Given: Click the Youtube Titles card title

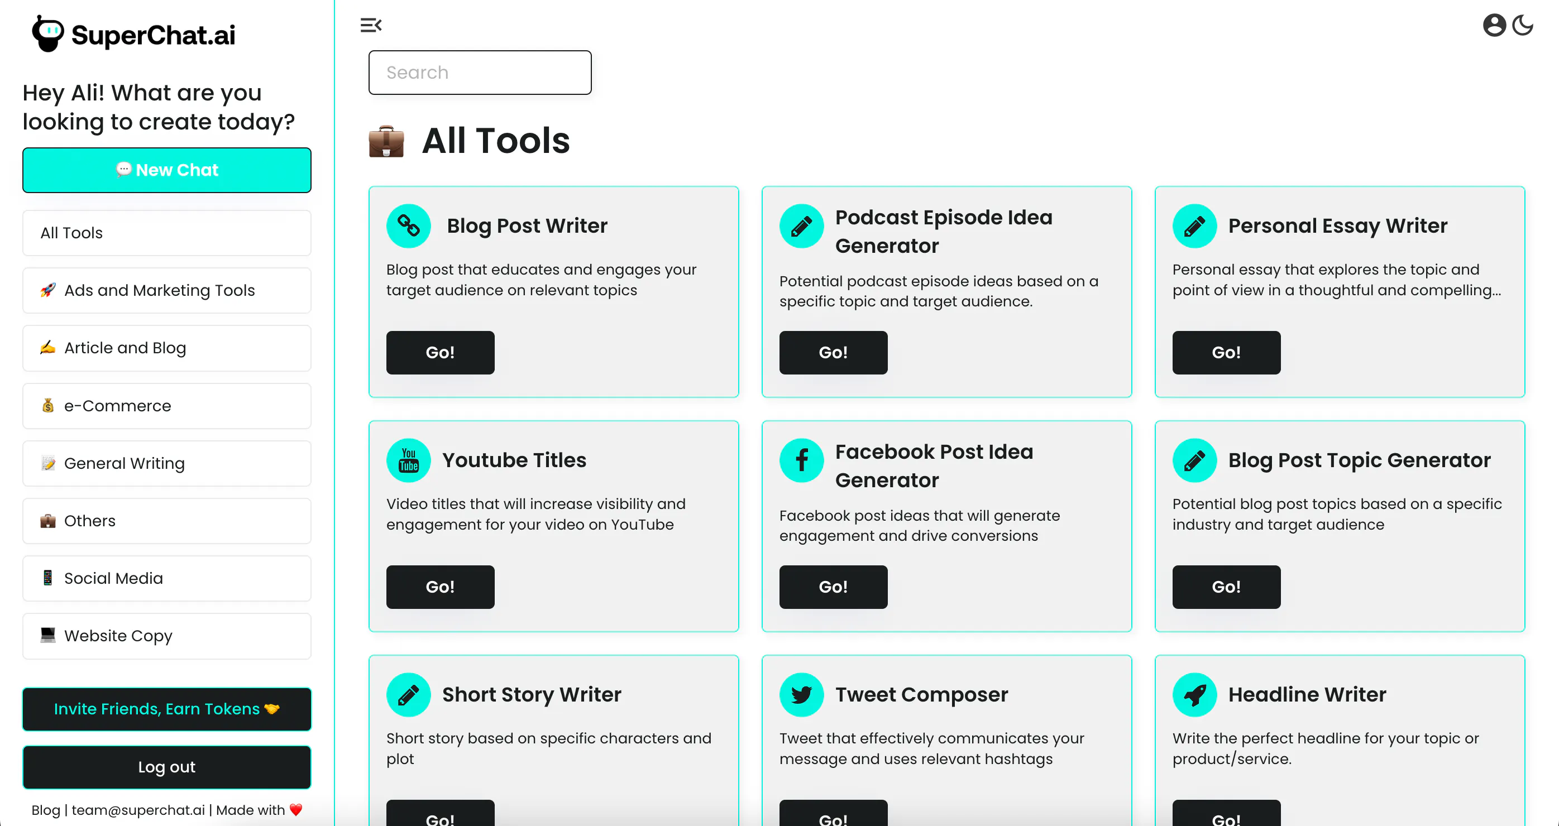Looking at the screenshot, I should click(514, 460).
